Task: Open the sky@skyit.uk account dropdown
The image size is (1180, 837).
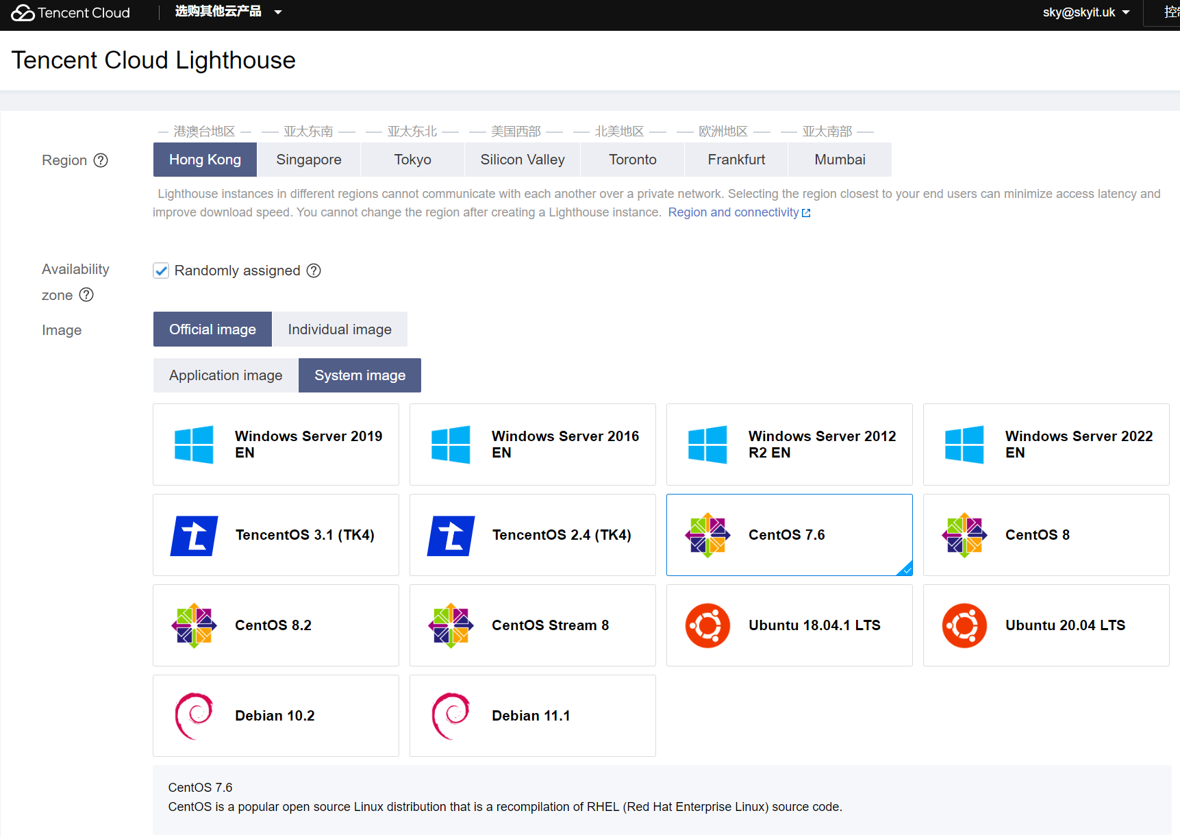Action: click(1085, 12)
